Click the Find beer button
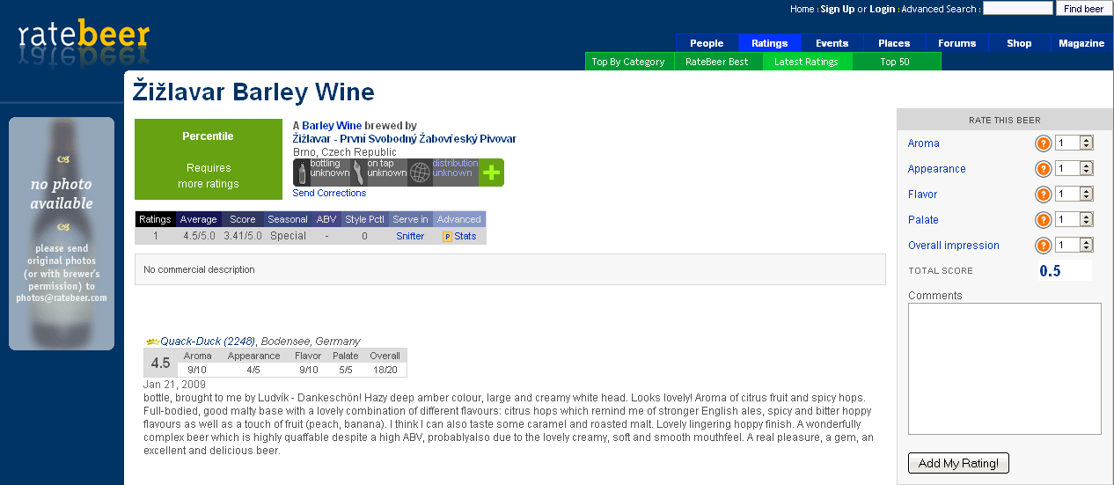The image size is (1114, 485). (1082, 9)
